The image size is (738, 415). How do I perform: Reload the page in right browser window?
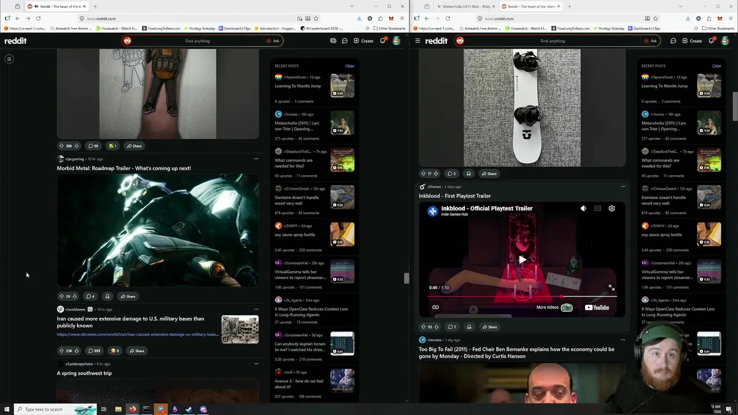447,18
